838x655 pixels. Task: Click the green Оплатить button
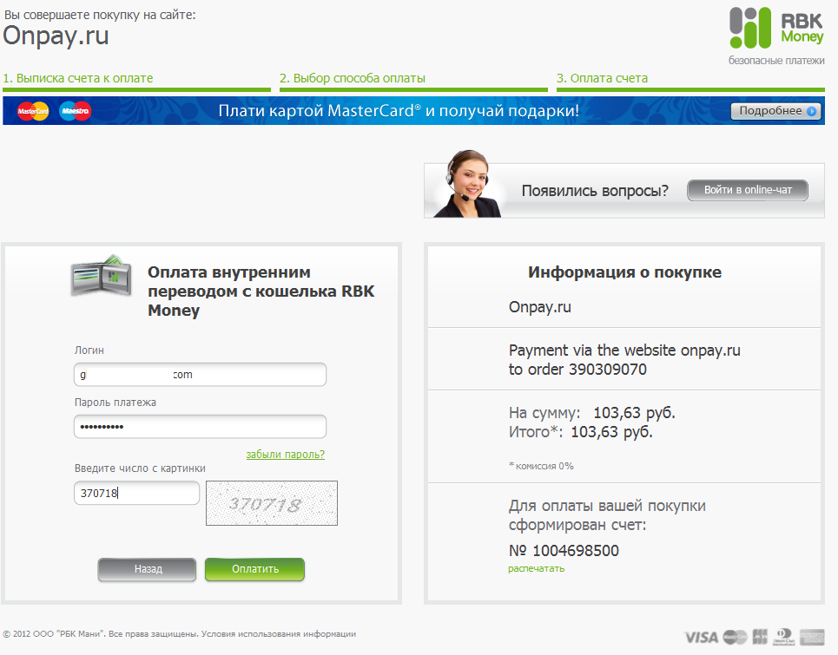255,569
